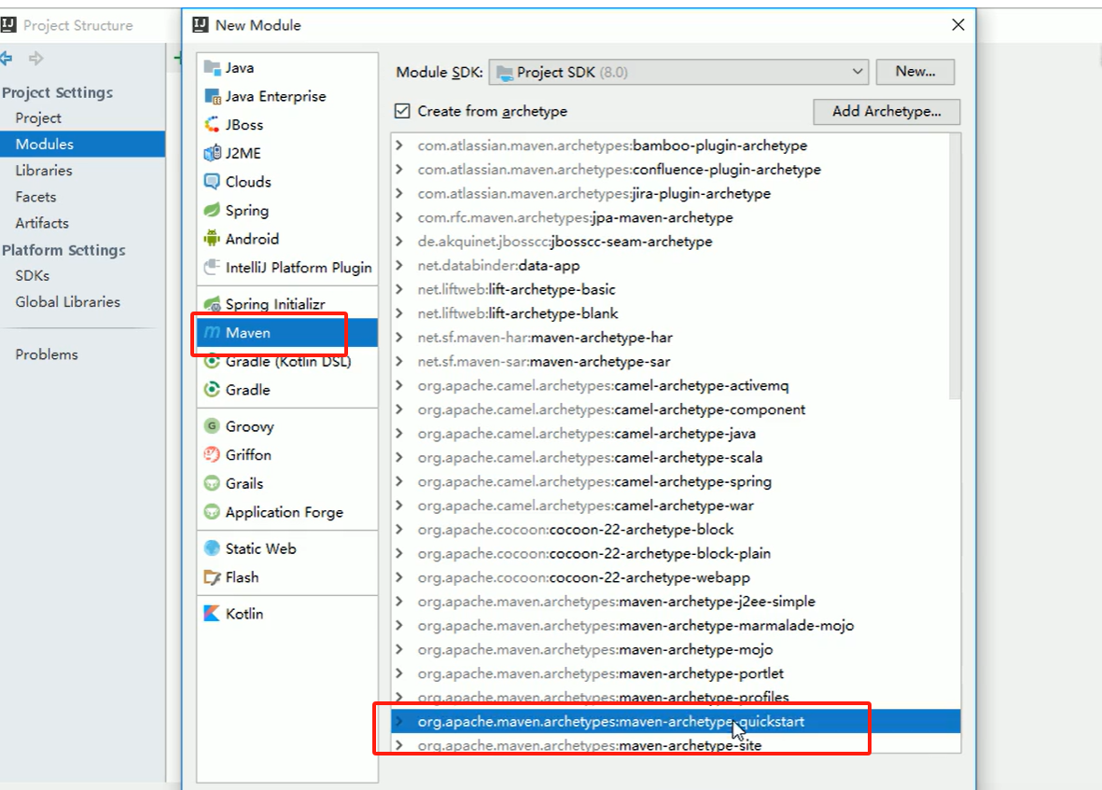Open Facets settings section

pyautogui.click(x=35, y=198)
